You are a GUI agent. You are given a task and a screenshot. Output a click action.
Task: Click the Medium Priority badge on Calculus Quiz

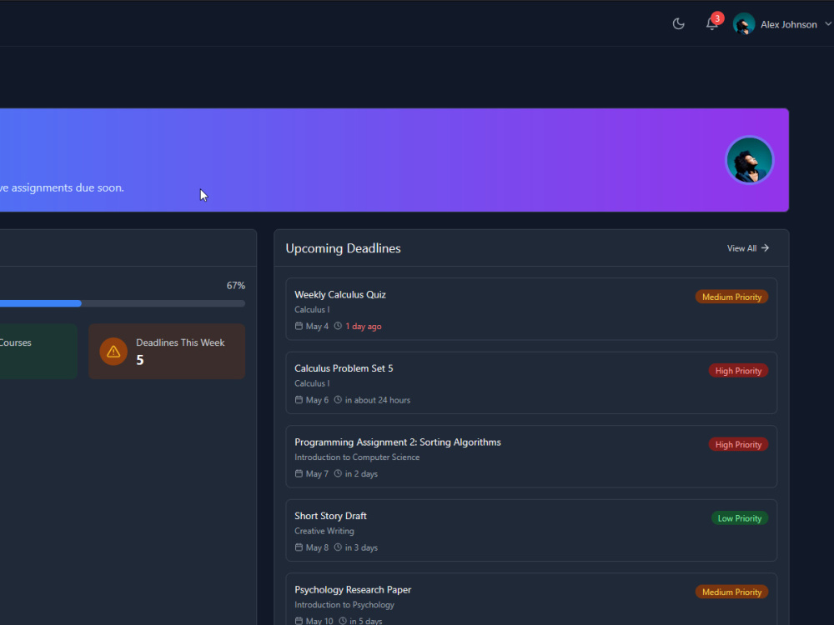[x=731, y=297]
